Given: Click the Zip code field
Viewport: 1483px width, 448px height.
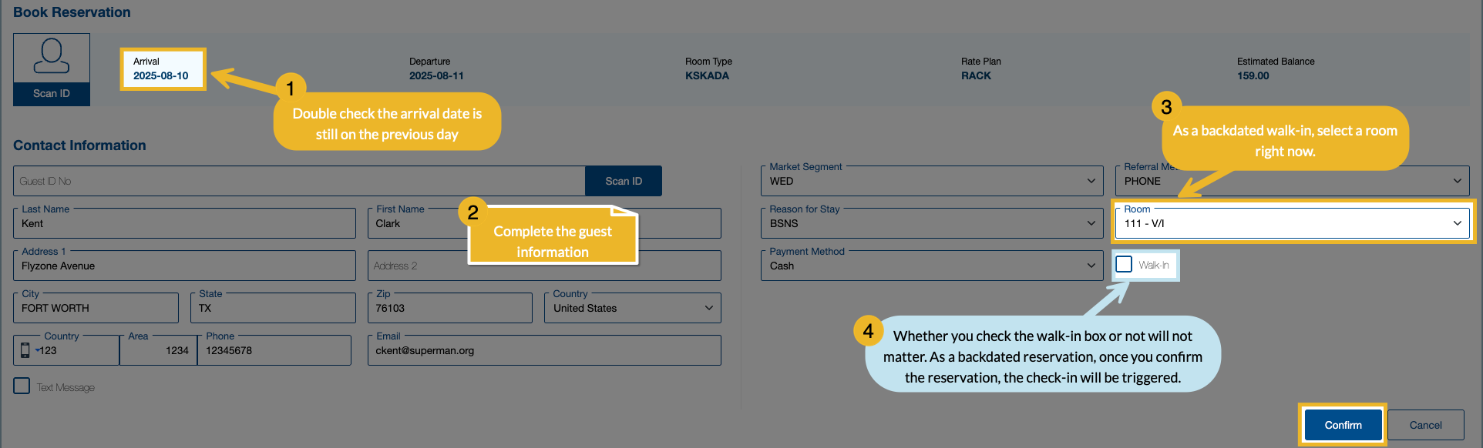Looking at the screenshot, I should tap(449, 309).
